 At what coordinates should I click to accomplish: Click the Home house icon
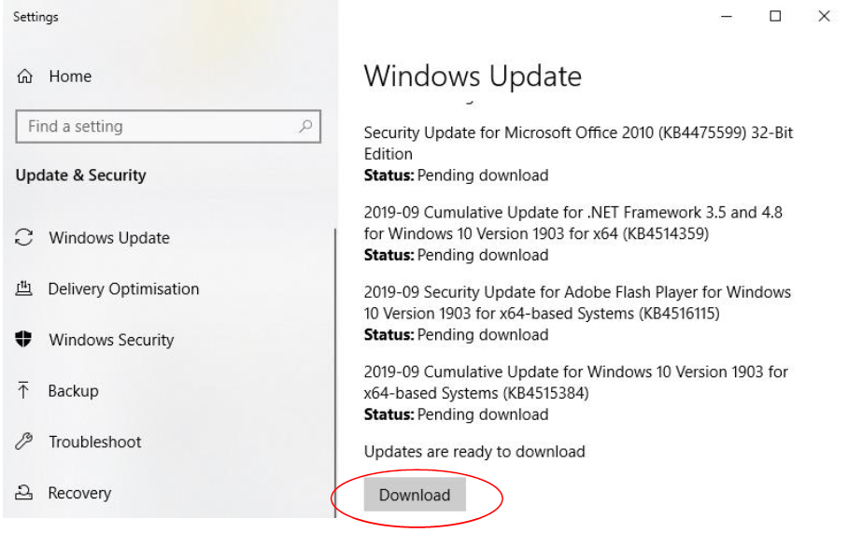coord(25,77)
